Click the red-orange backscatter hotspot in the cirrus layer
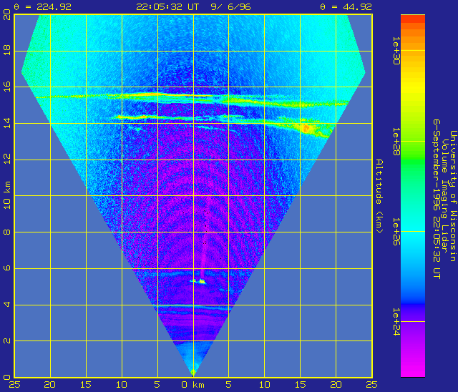The image size is (458, 392). pyautogui.click(x=306, y=128)
